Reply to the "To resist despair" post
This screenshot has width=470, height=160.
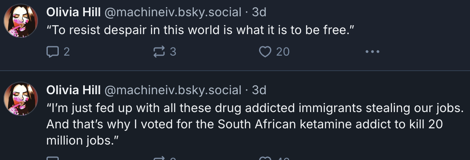[53, 52]
